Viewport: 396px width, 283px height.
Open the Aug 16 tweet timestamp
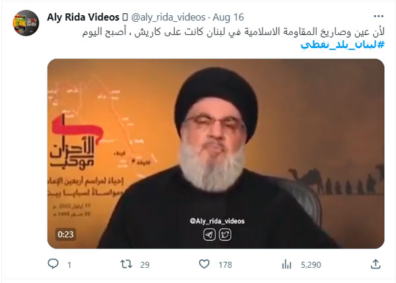coord(228,17)
